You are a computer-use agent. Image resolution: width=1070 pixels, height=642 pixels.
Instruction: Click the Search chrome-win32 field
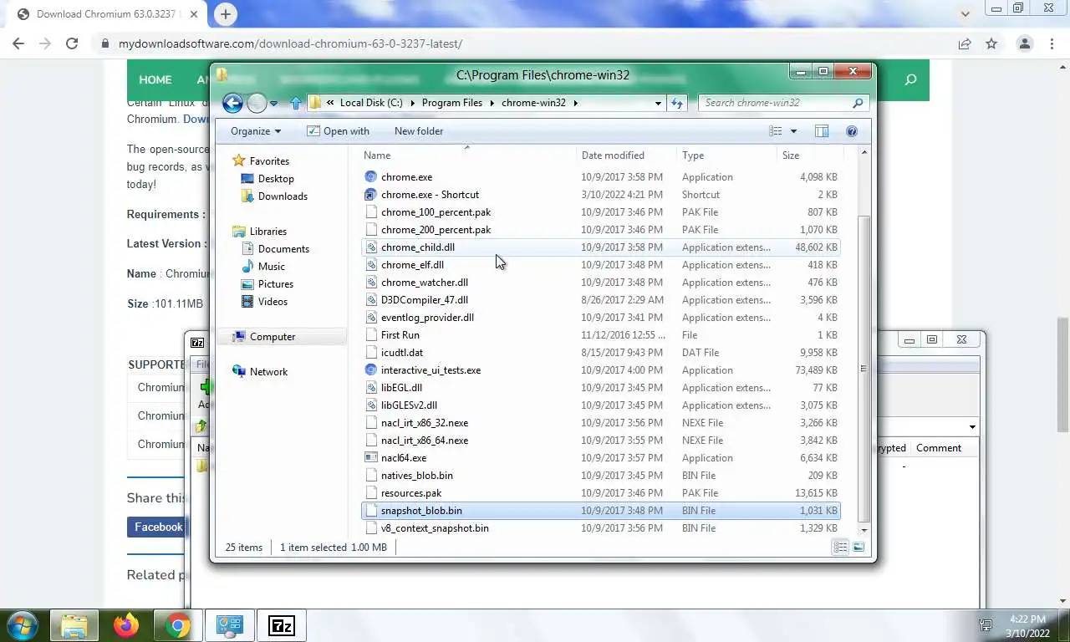783,103
